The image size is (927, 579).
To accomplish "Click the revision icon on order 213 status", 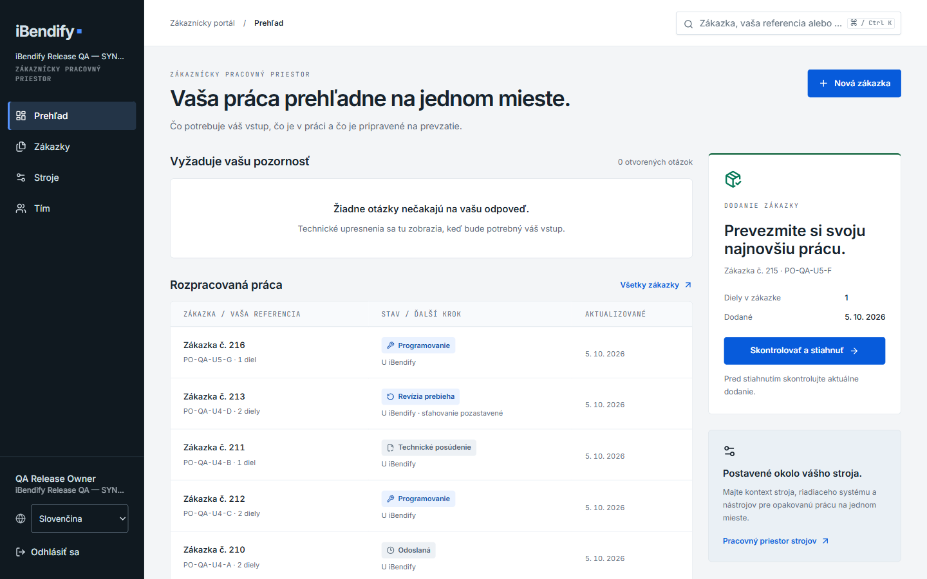I will (390, 396).
